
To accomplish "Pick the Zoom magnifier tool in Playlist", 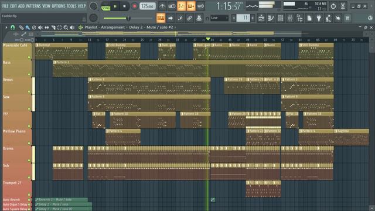I will 66,28.
